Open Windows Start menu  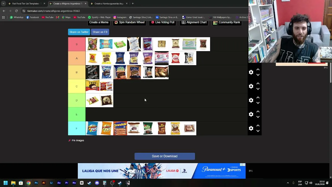tap(5, 183)
